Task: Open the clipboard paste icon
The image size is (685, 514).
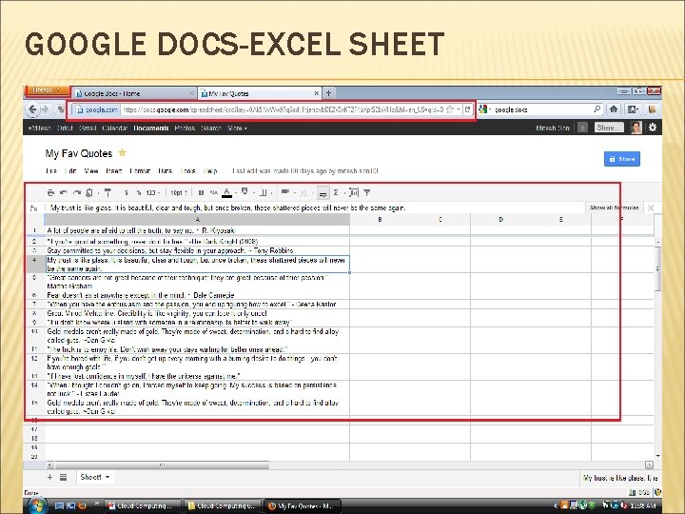Action: coord(89,192)
